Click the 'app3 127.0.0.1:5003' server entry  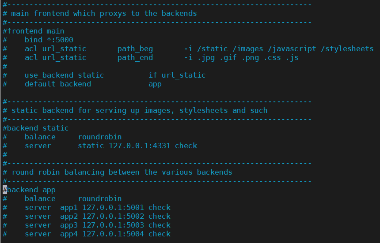(102, 225)
